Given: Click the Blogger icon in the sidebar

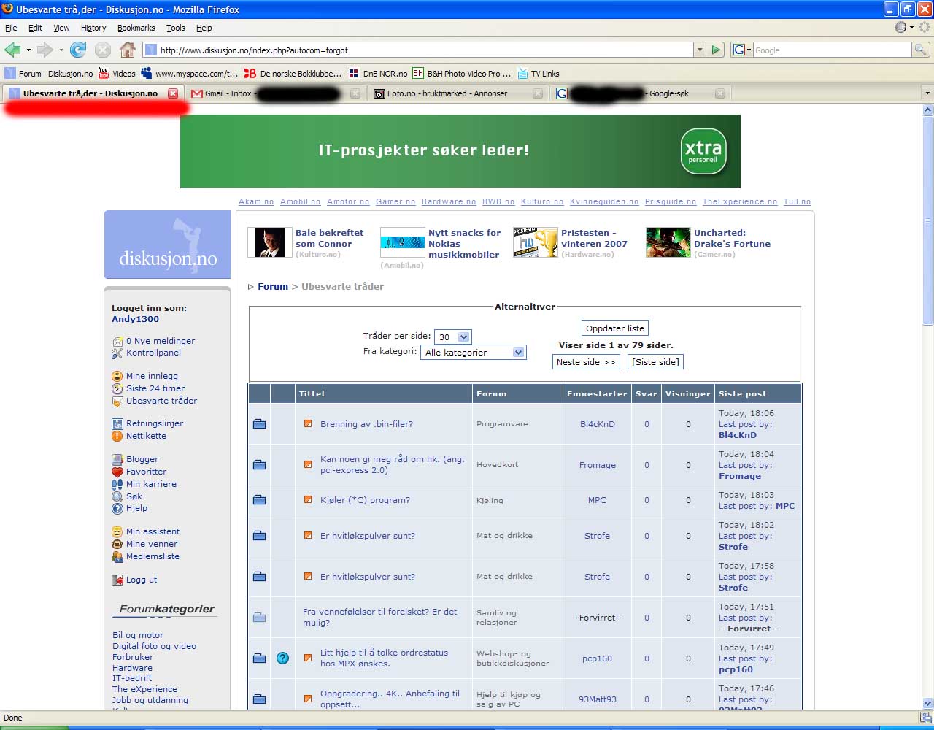Looking at the screenshot, I should [x=117, y=459].
